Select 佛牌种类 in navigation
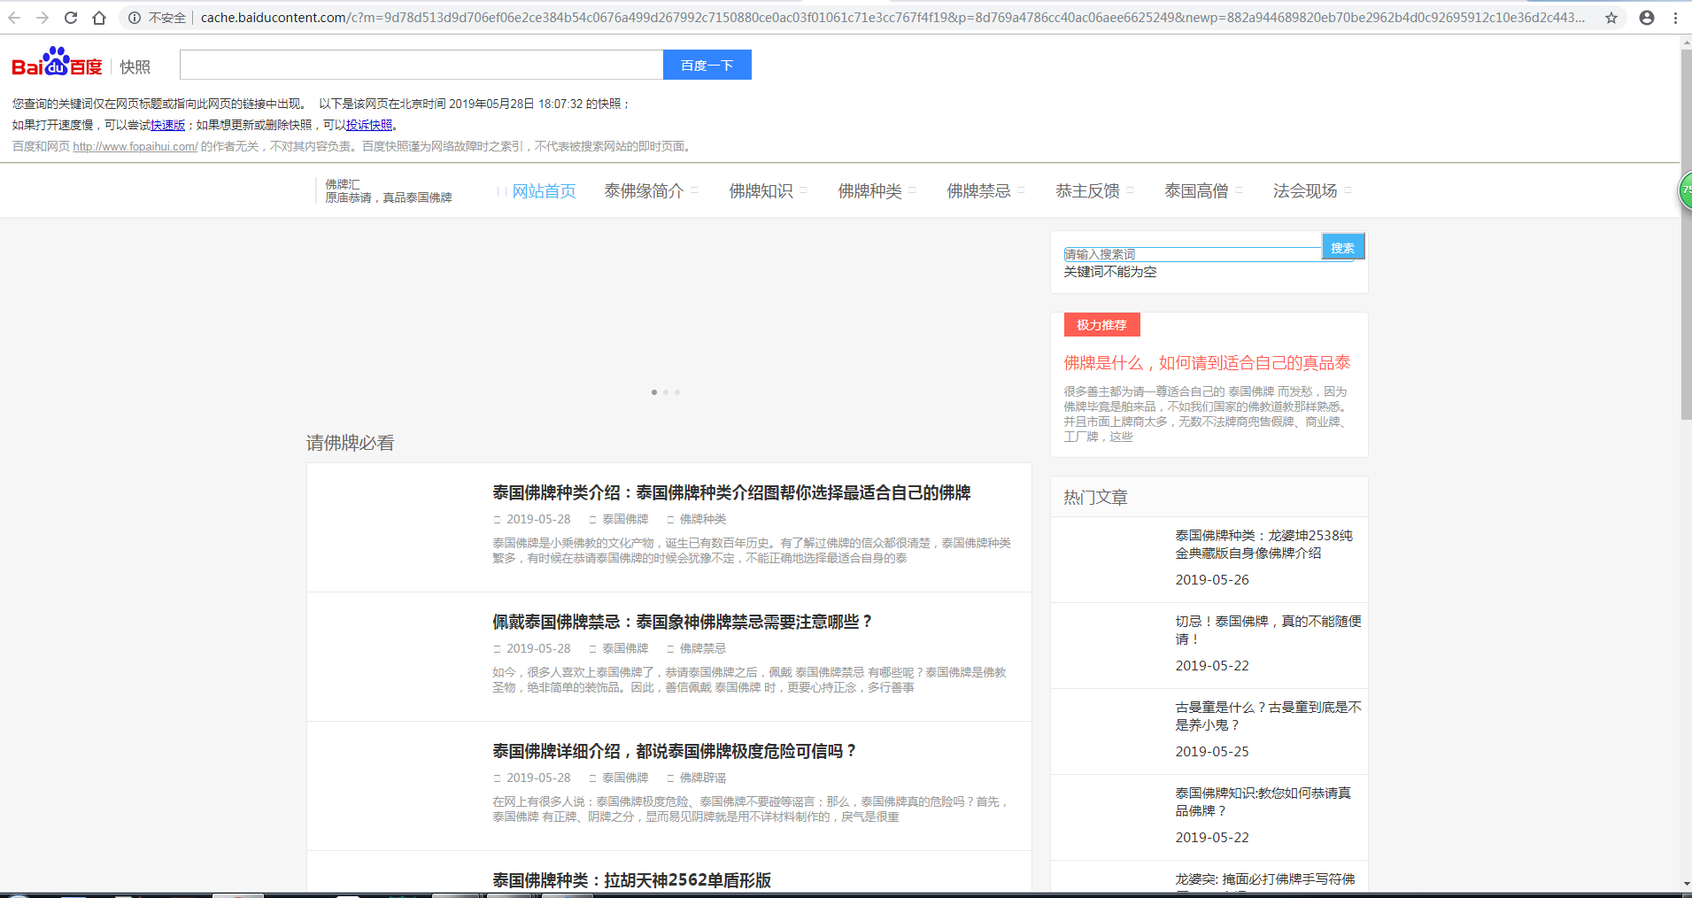 [869, 190]
